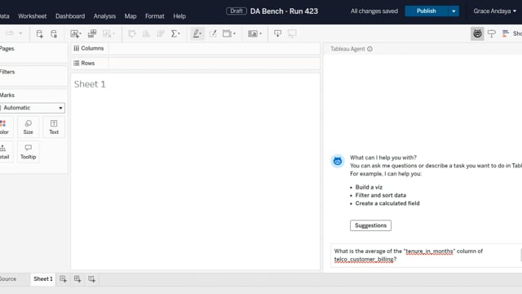This screenshot has width=522, height=294.
Task: Click the new worksheet tab icon
Action: [x=63, y=279]
